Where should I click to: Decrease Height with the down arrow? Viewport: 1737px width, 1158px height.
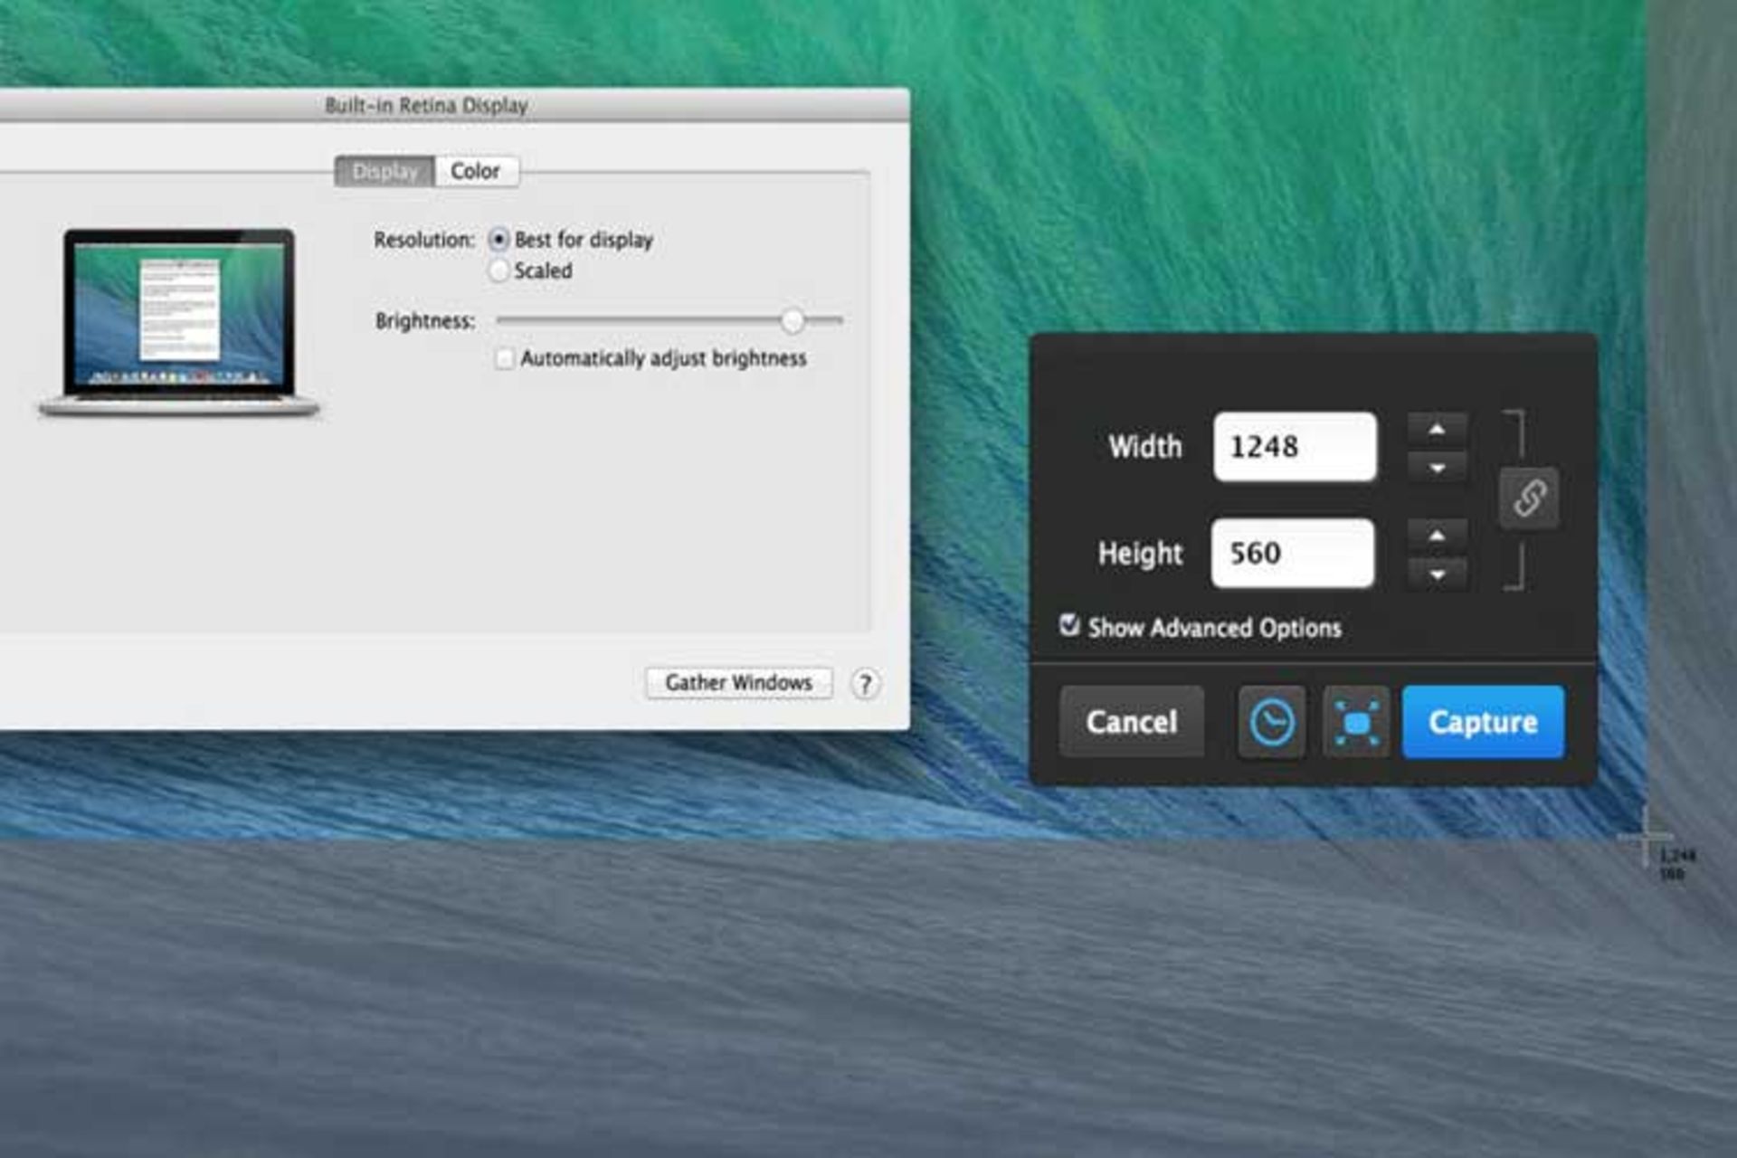(1437, 574)
